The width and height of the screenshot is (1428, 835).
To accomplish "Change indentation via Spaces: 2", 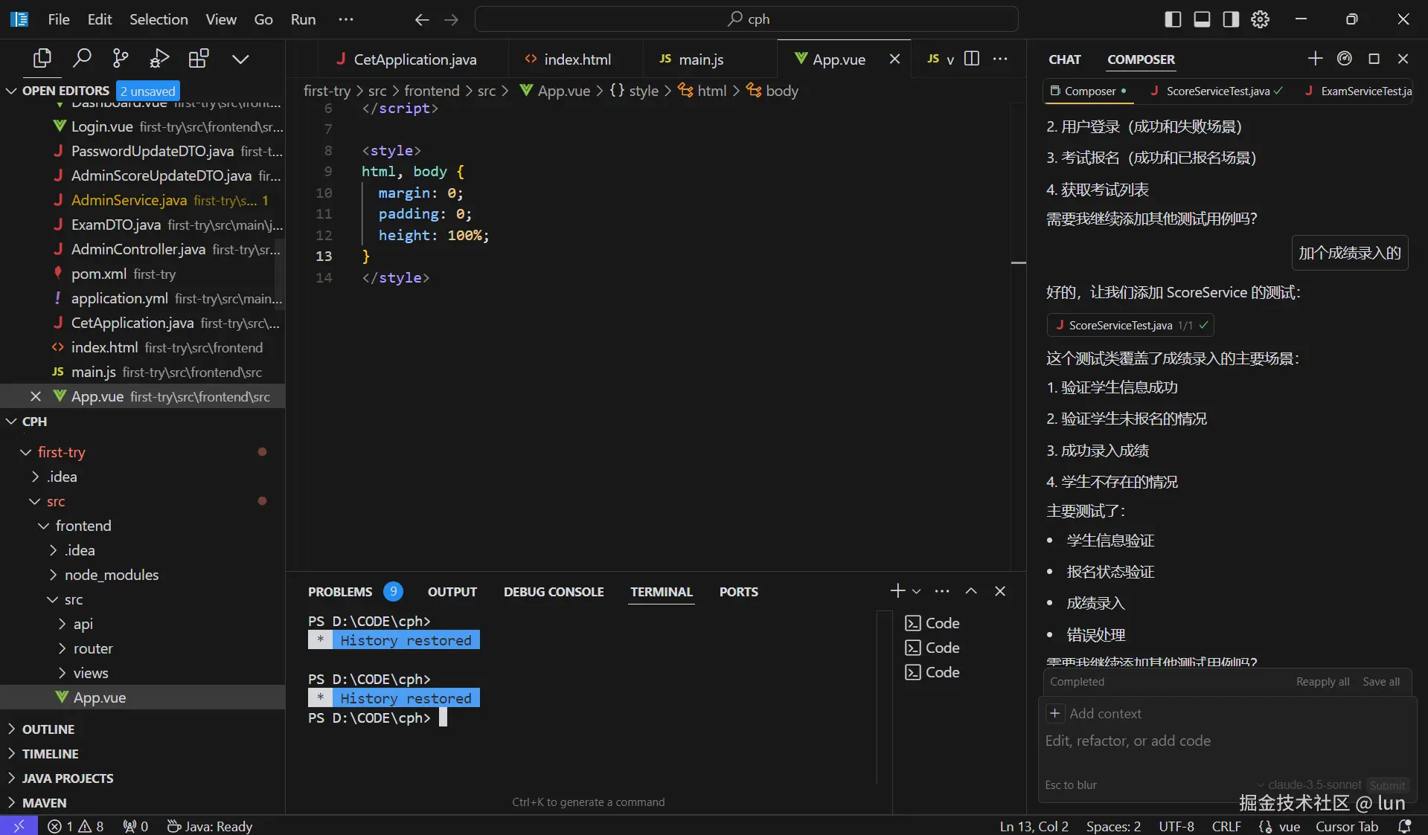I will point(1113,826).
